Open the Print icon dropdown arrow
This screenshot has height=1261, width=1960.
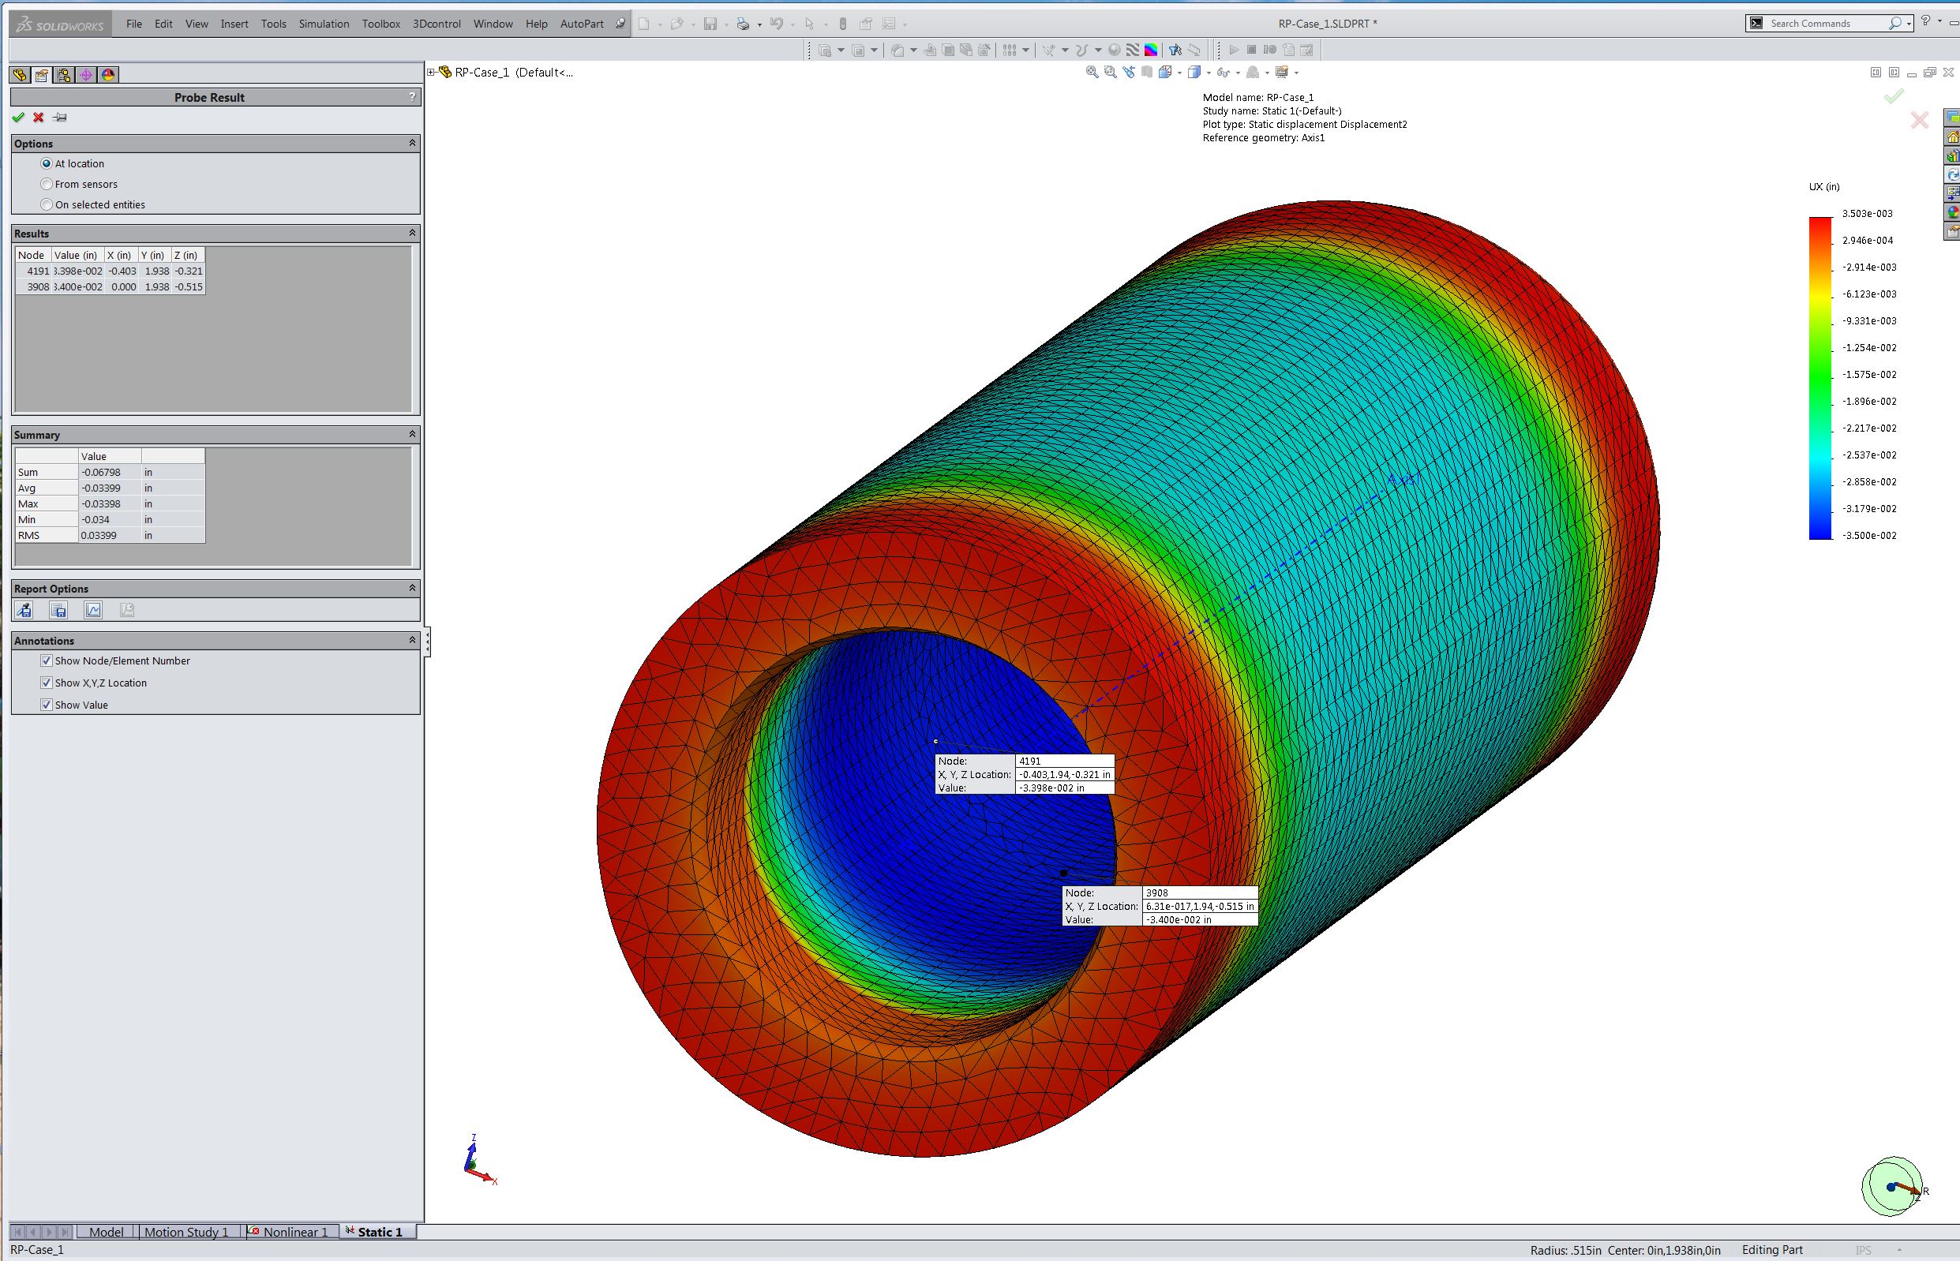pos(759,24)
